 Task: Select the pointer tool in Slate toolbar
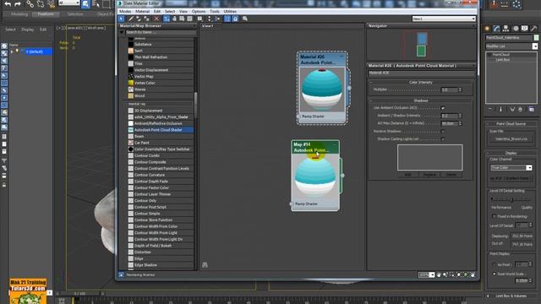tap(122, 19)
